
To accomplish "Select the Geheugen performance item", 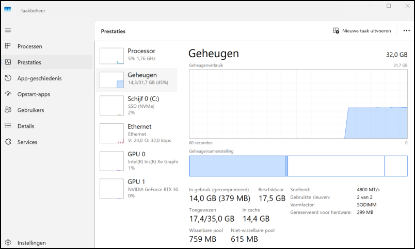I will click(137, 79).
